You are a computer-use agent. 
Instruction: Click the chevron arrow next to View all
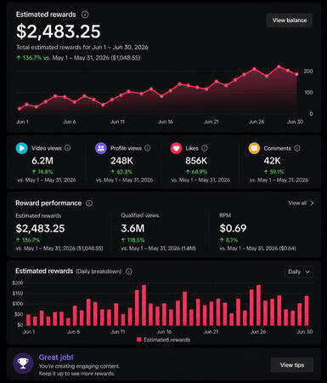[x=312, y=203]
